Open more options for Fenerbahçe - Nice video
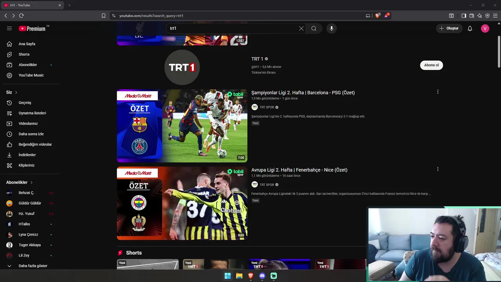This screenshot has width=501, height=282. point(438,169)
